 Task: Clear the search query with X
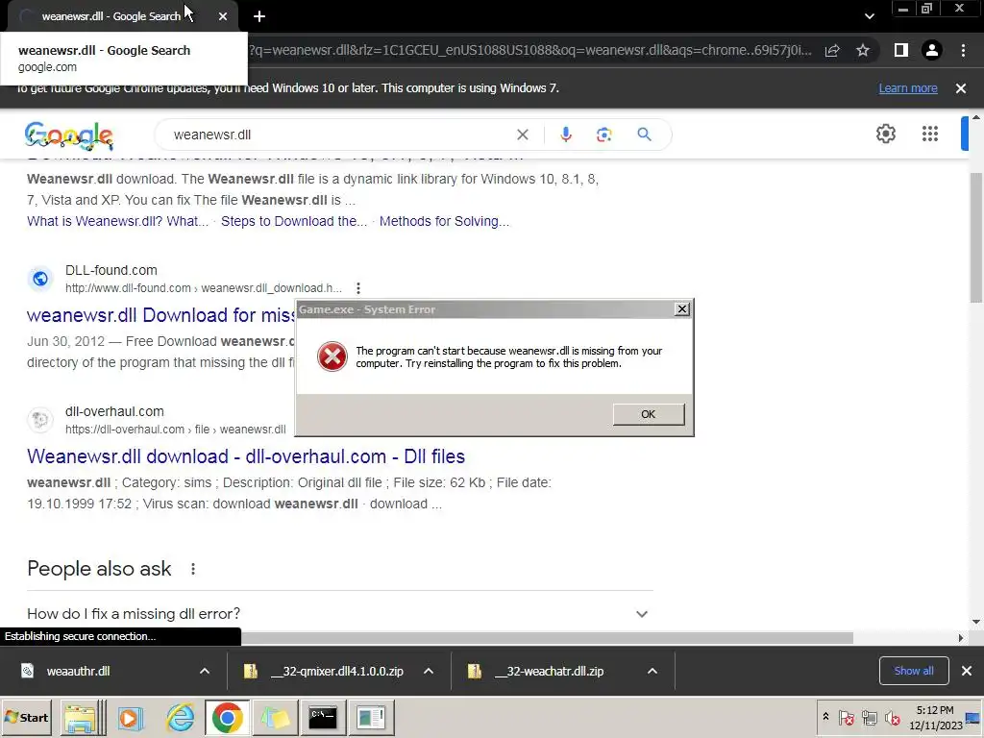click(522, 135)
